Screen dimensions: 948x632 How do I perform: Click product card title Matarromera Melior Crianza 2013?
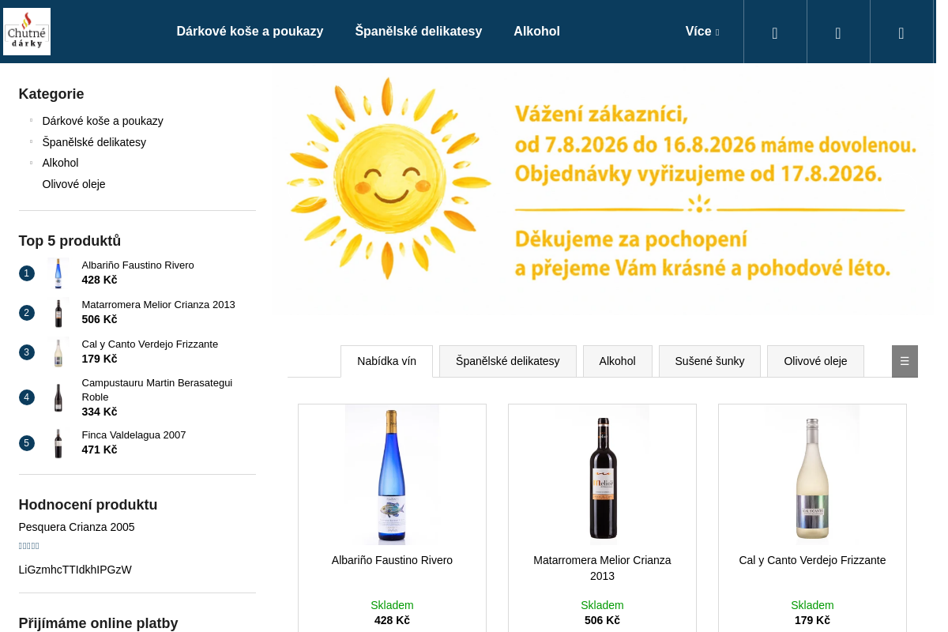click(602, 568)
